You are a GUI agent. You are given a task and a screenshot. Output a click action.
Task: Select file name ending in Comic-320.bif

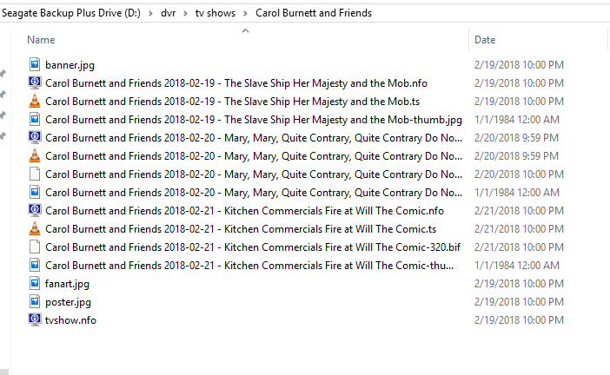click(x=253, y=247)
